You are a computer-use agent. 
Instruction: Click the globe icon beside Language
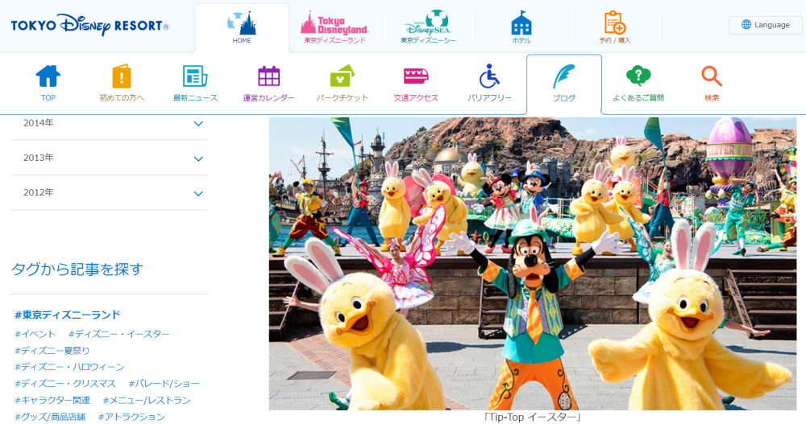point(746,25)
